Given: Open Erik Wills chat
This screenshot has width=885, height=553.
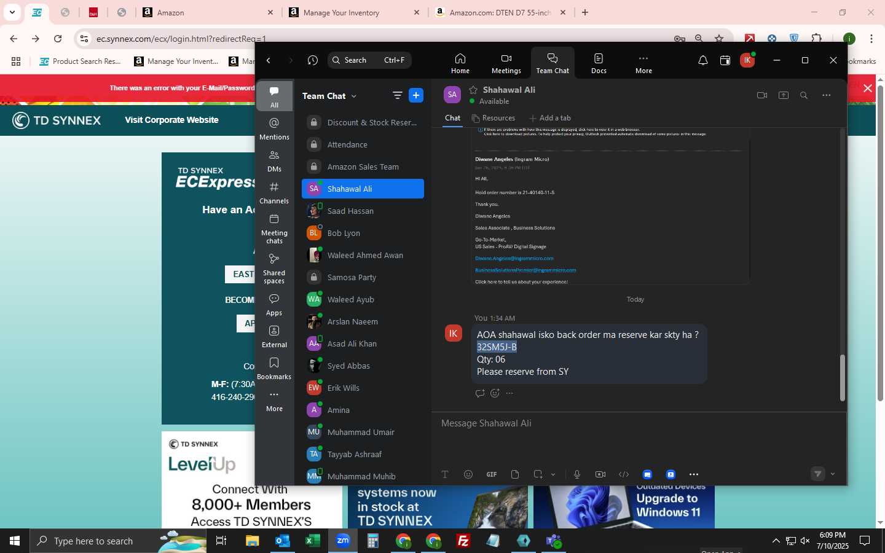Looking at the screenshot, I should pyautogui.click(x=363, y=388).
